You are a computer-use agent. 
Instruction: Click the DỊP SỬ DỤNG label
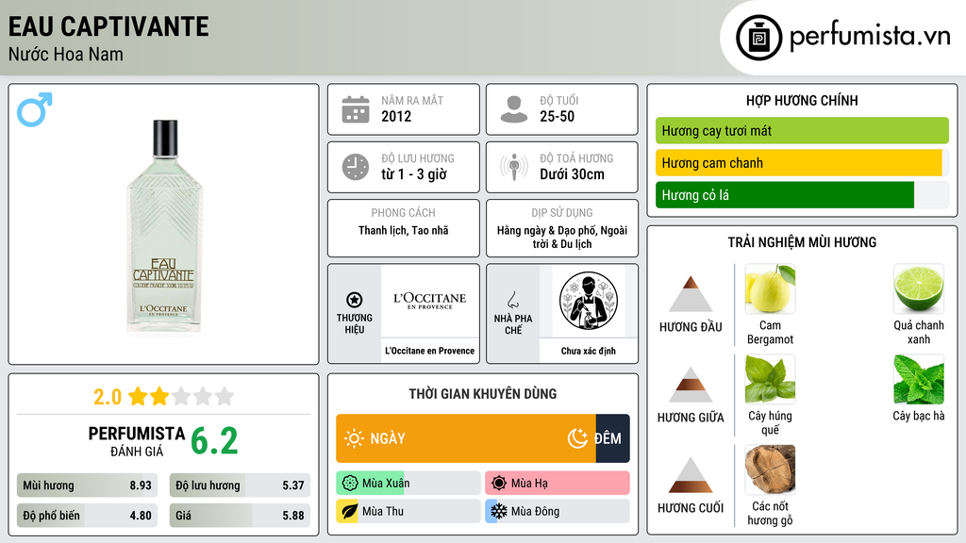tap(562, 212)
